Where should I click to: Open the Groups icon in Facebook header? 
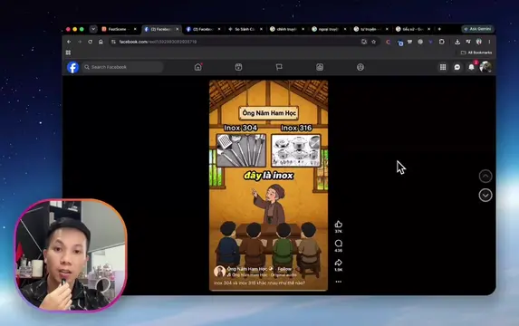point(360,67)
